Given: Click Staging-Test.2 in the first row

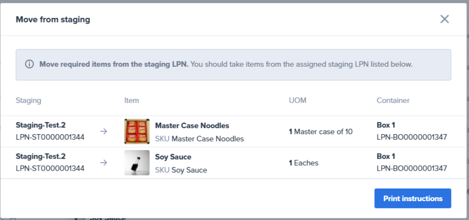Looking at the screenshot, I should (x=40, y=125).
